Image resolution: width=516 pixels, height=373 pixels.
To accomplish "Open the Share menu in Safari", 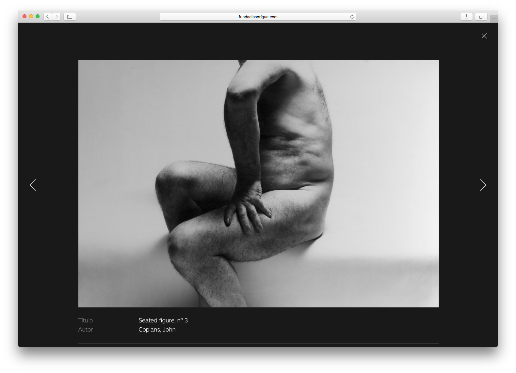I will (x=466, y=17).
